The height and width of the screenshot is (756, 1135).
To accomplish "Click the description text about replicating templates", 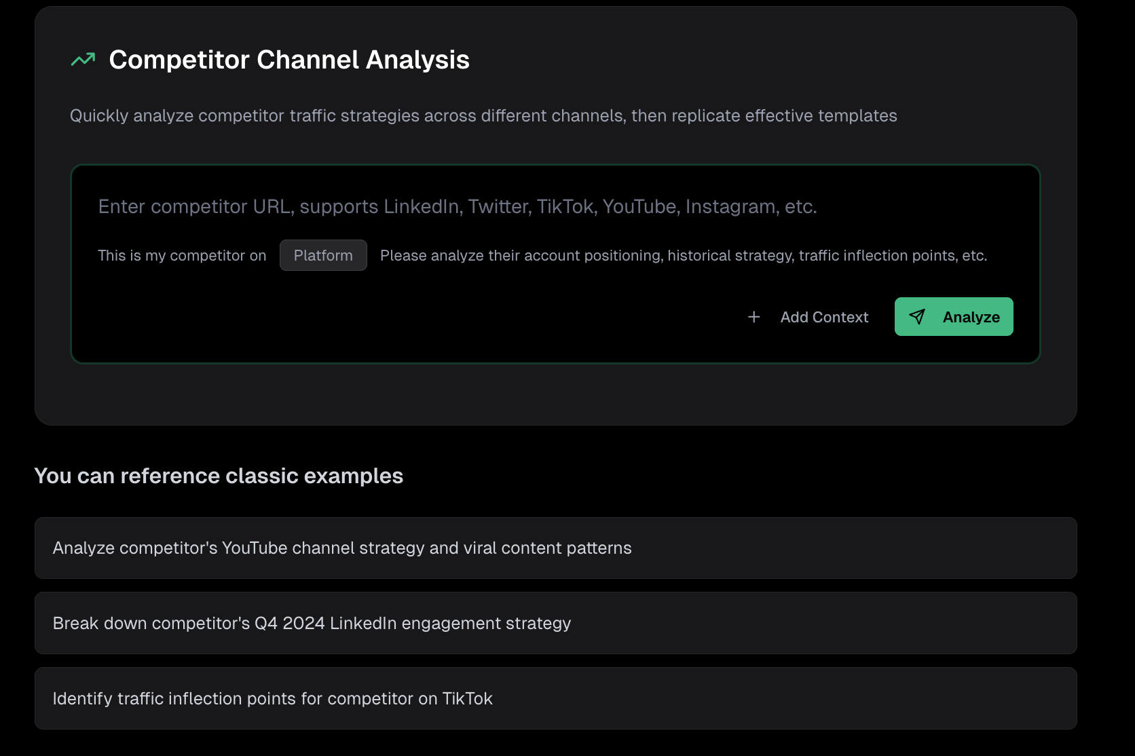I will click(483, 115).
